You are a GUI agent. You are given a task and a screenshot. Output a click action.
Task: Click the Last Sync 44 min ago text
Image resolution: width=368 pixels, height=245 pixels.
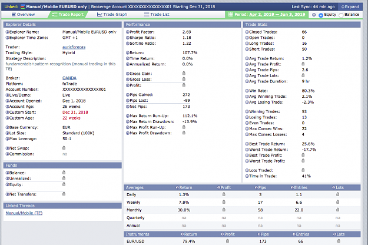click(x=313, y=7)
